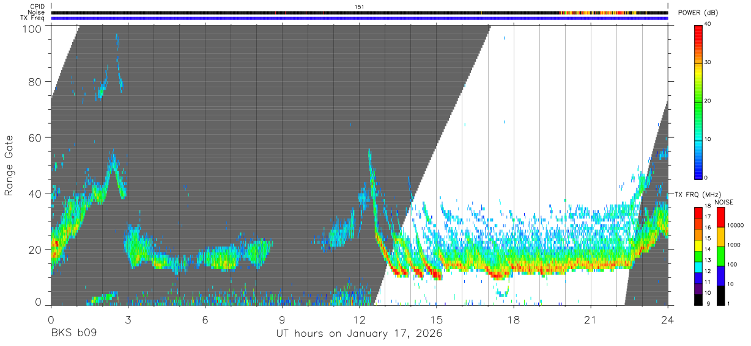Click the 0 hour tick on UT axis
This screenshot has height=346, width=751.
point(51,319)
